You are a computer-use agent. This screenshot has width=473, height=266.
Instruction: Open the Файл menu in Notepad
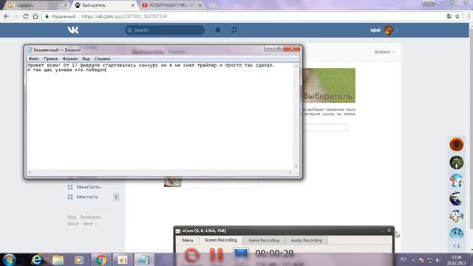click(x=34, y=58)
